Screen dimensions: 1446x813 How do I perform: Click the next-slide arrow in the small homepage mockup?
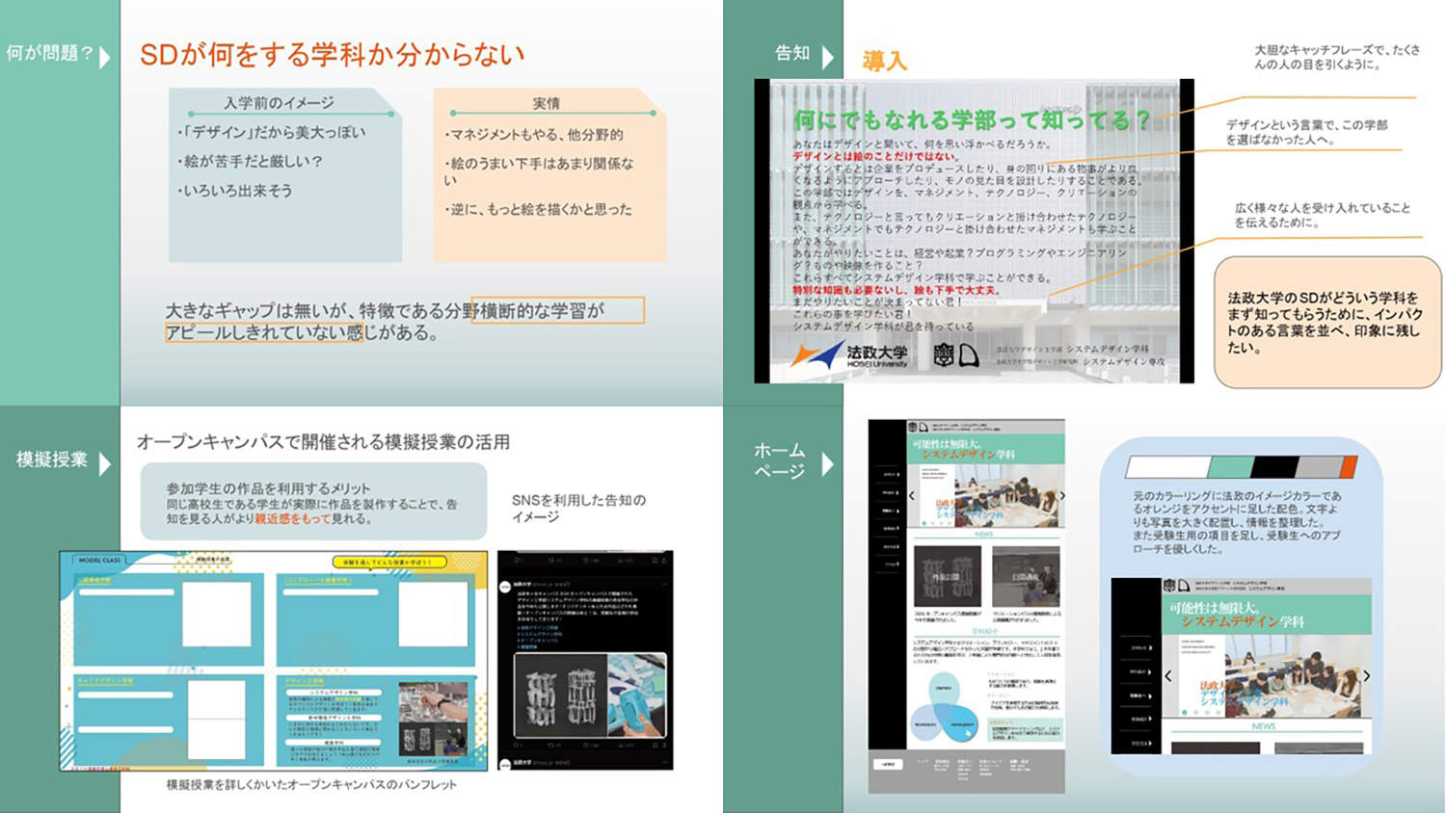tap(1061, 495)
